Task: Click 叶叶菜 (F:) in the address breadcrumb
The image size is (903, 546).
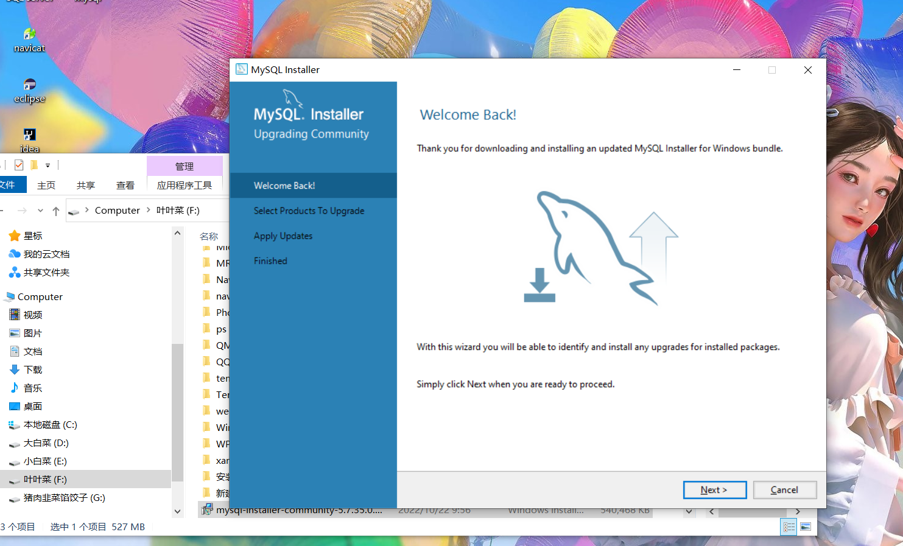Action: coord(178,210)
